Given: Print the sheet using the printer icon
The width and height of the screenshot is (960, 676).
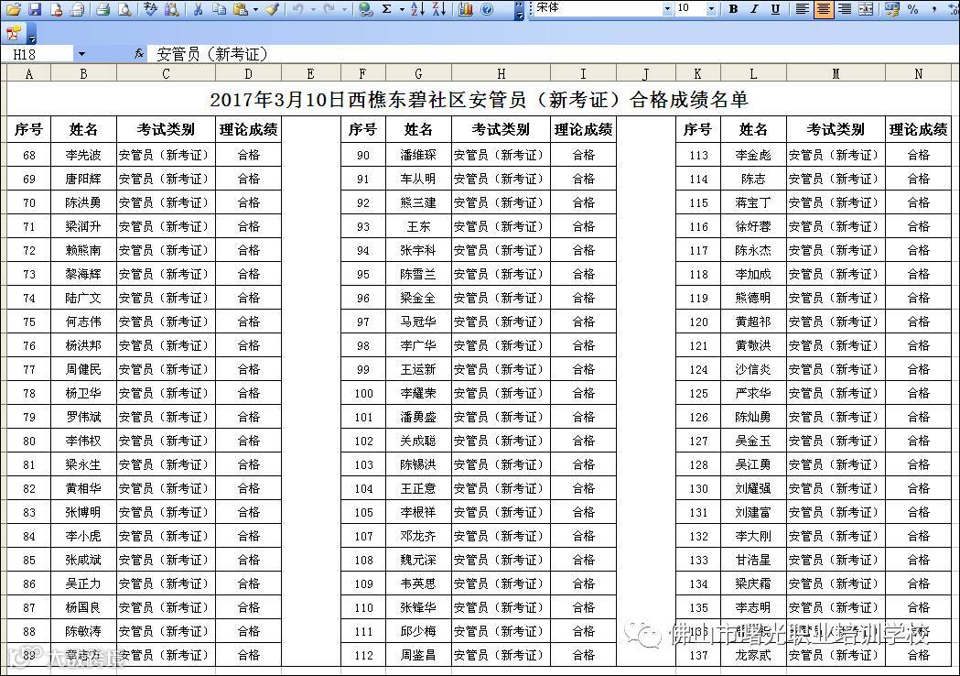Looking at the screenshot, I should tap(102, 8).
